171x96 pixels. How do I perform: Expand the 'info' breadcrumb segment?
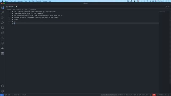26,10
